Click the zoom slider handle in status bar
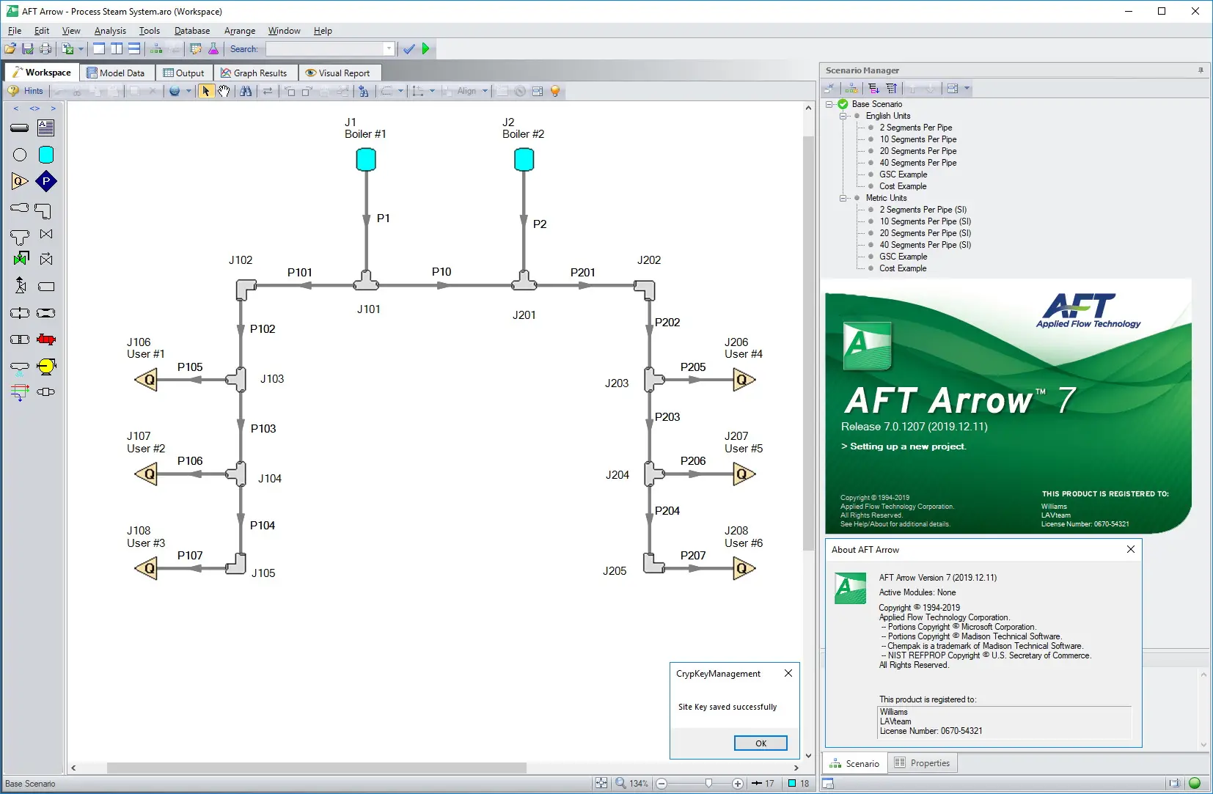 708,783
